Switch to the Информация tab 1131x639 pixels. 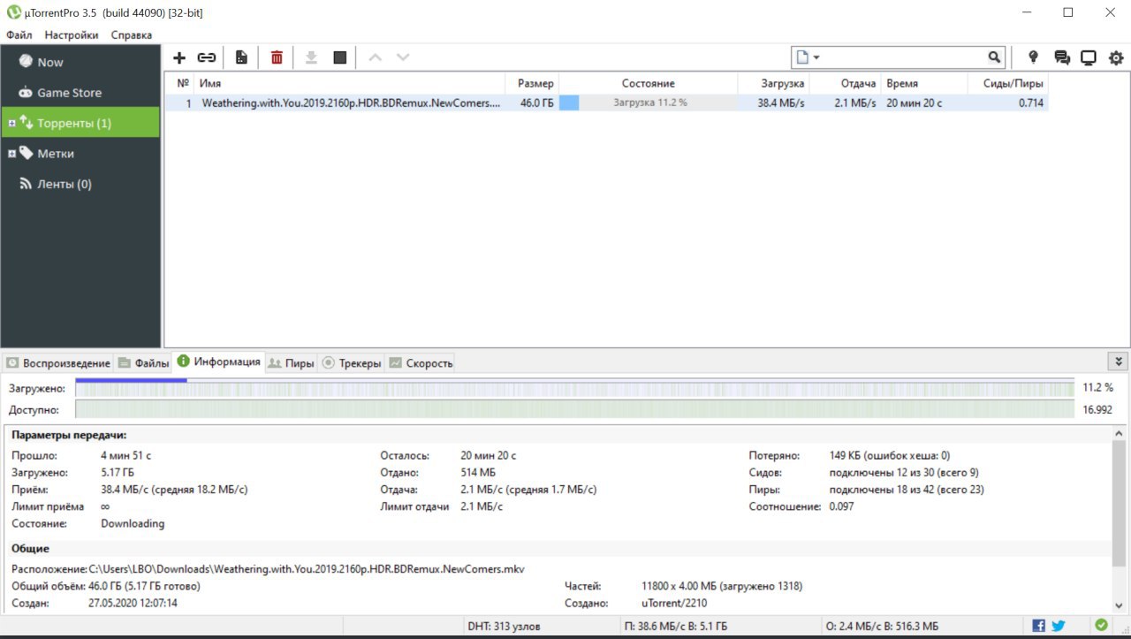click(x=219, y=361)
